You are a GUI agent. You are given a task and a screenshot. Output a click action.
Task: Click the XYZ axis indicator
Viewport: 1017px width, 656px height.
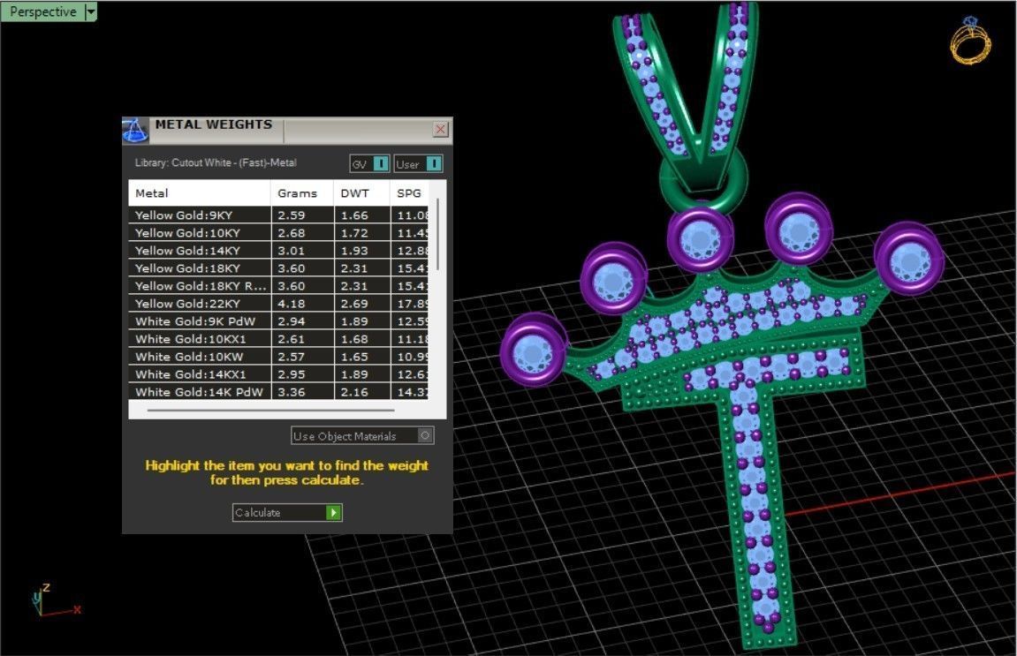point(55,599)
